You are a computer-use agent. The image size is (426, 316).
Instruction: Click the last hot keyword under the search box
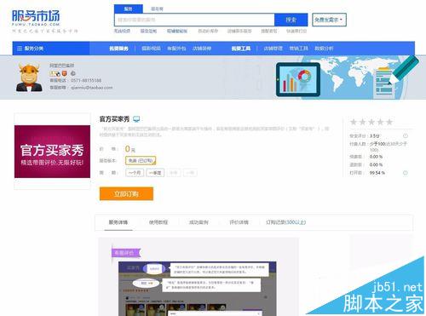296,31
